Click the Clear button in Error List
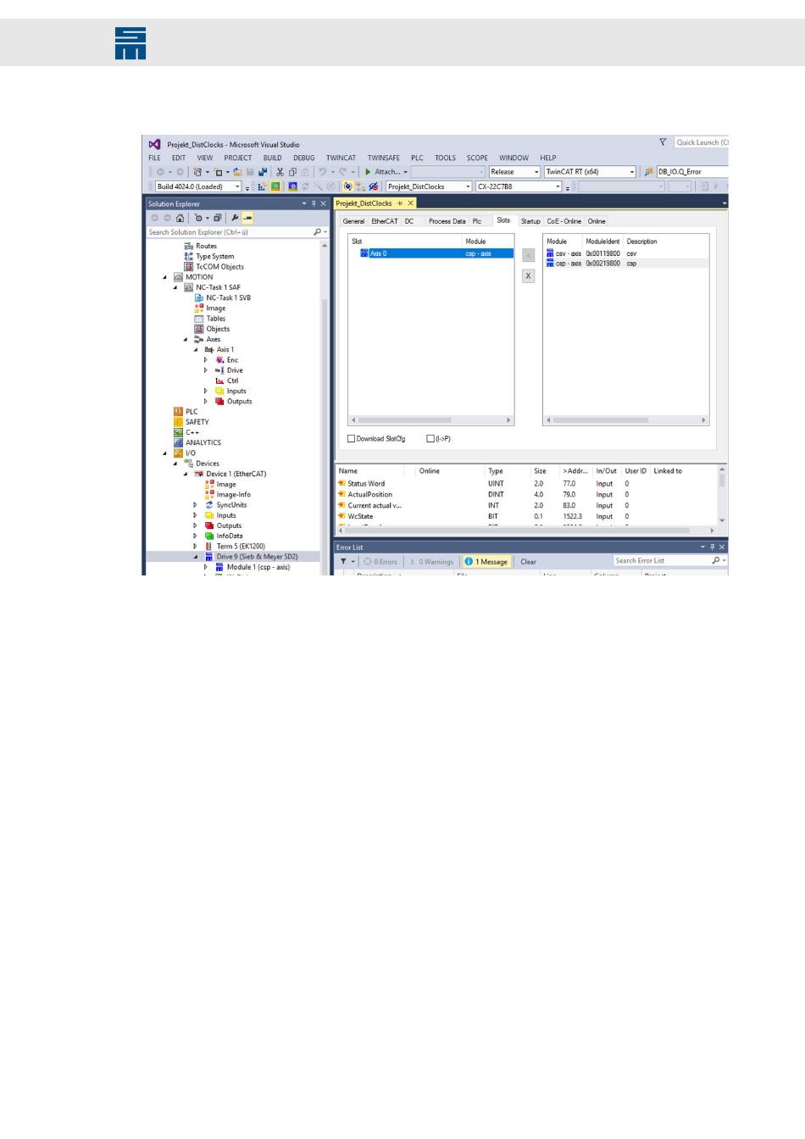805x1139 pixels. tap(528, 561)
